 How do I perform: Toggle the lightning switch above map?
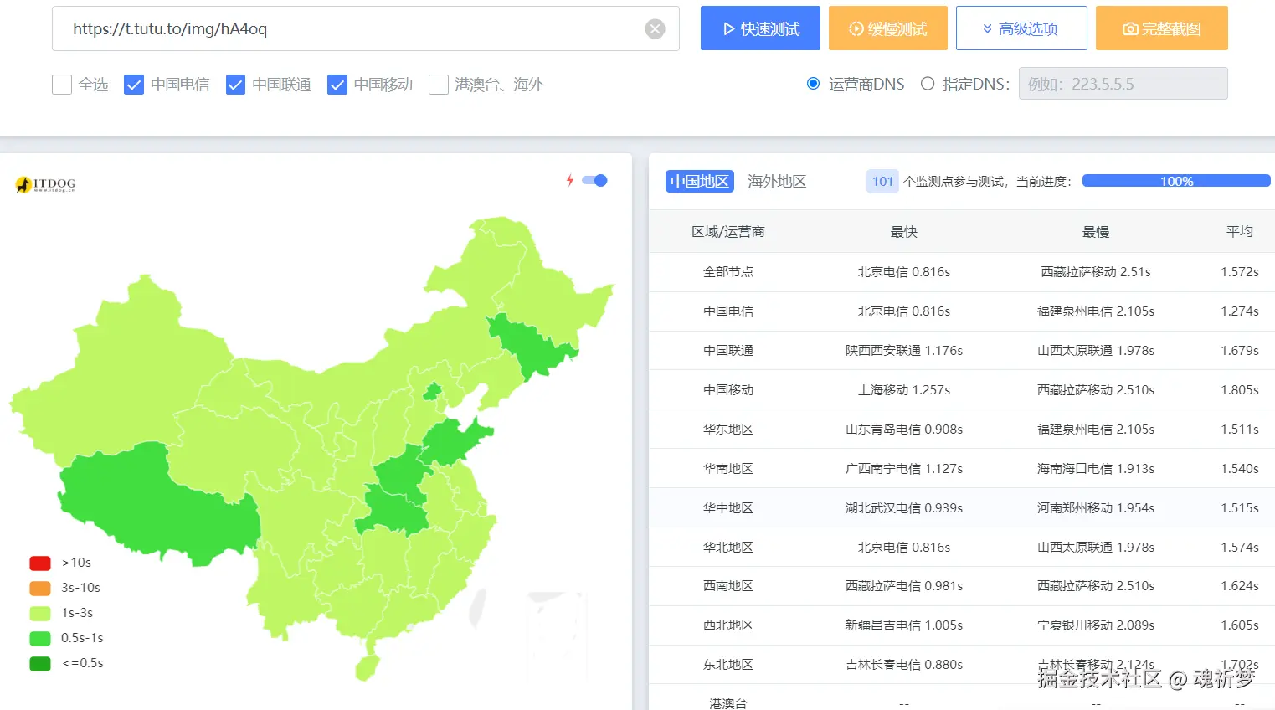pyautogui.click(x=594, y=180)
